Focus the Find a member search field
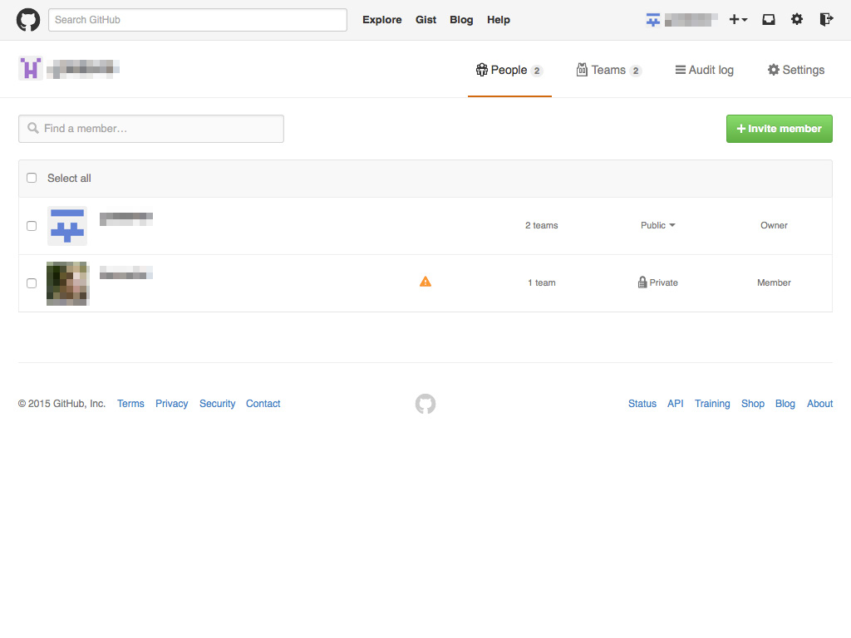The width and height of the screenshot is (851, 638). click(x=151, y=129)
